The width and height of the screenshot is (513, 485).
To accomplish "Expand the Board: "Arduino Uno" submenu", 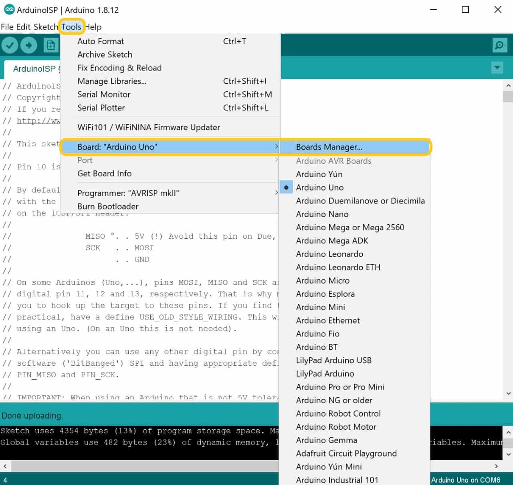I will [170, 147].
